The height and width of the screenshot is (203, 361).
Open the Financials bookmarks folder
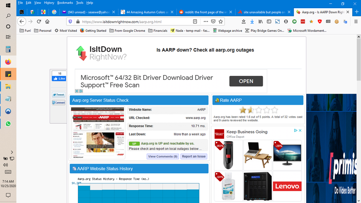pos(158,31)
